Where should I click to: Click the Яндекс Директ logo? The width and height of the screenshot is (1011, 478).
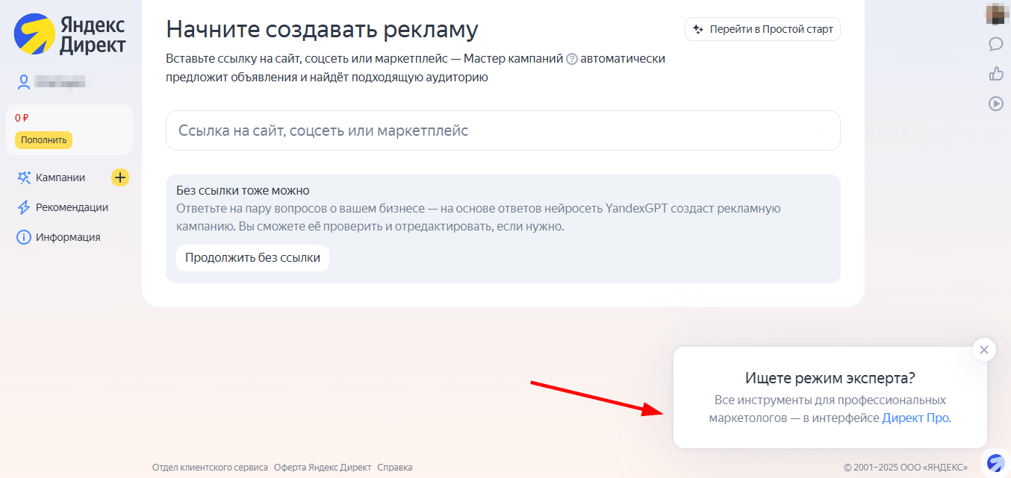pyautogui.click(x=71, y=34)
